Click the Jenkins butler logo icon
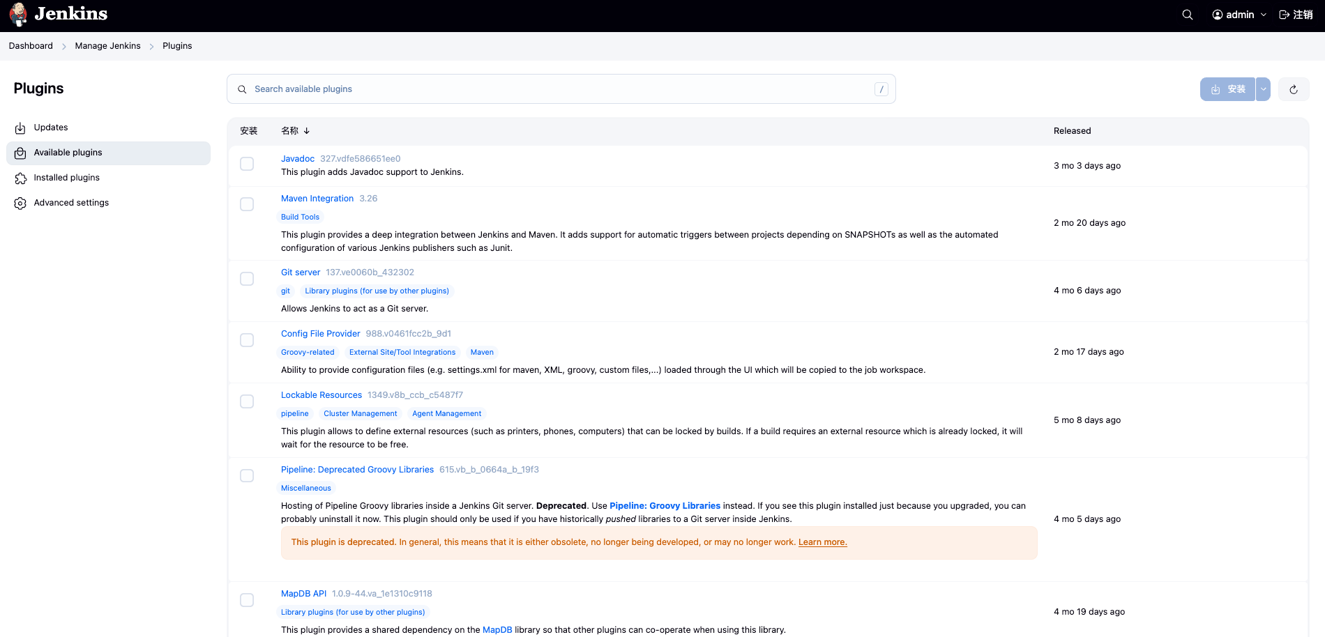The image size is (1325, 637). click(19, 15)
